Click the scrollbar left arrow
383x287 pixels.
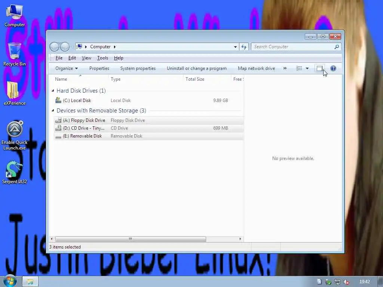(52, 239)
